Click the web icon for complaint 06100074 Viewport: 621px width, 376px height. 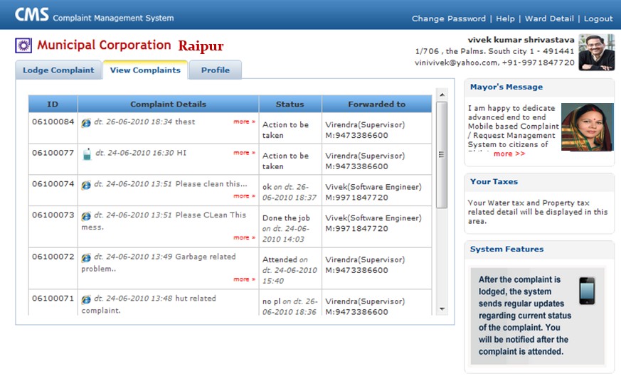pos(86,185)
